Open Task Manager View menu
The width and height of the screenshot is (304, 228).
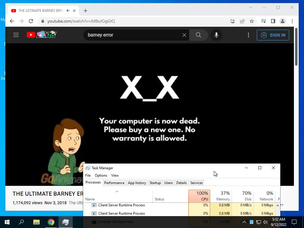tap(115, 175)
